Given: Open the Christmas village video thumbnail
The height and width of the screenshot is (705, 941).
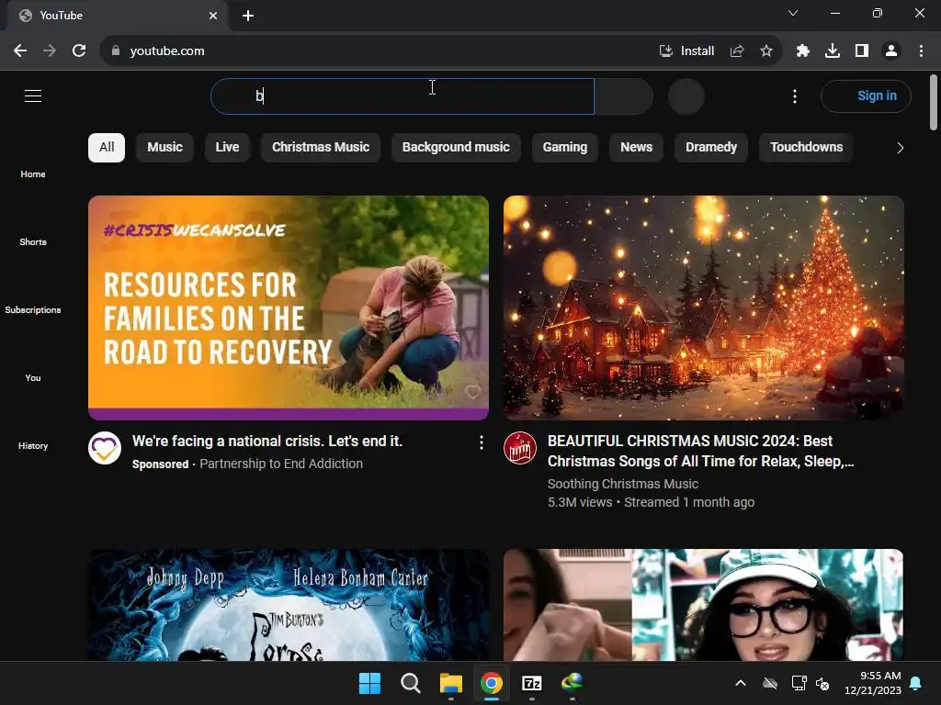Looking at the screenshot, I should tap(704, 308).
